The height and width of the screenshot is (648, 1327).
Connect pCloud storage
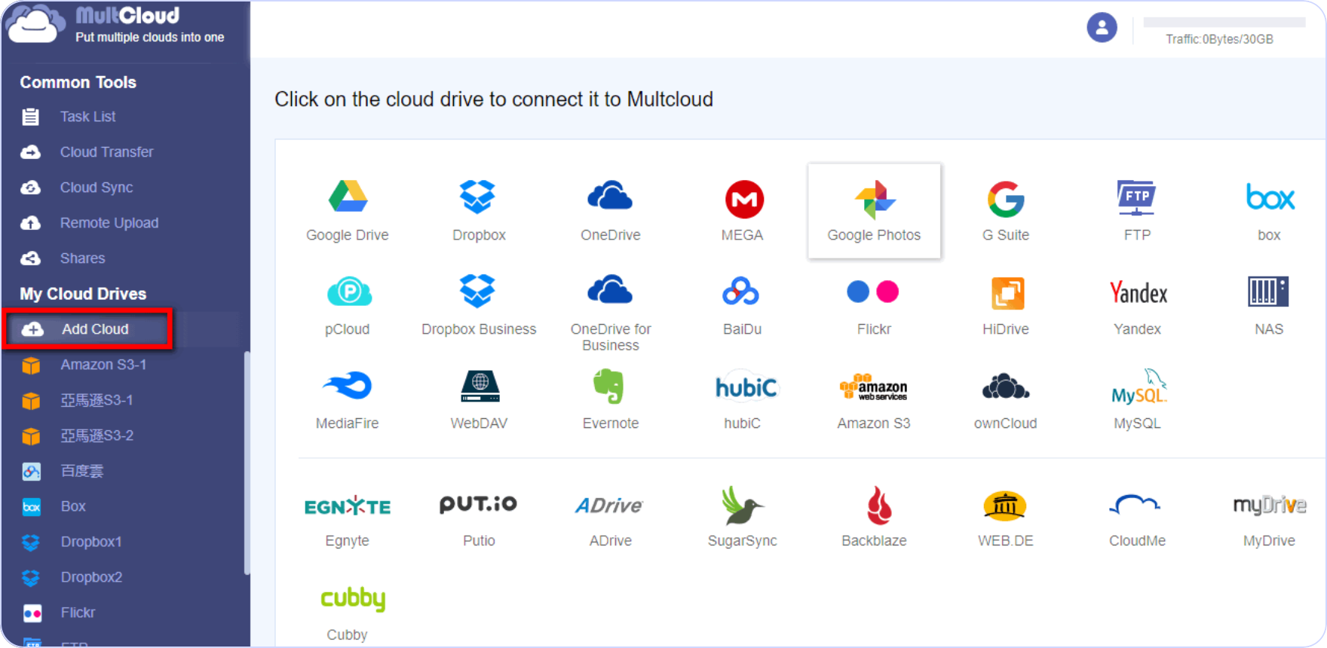(348, 305)
